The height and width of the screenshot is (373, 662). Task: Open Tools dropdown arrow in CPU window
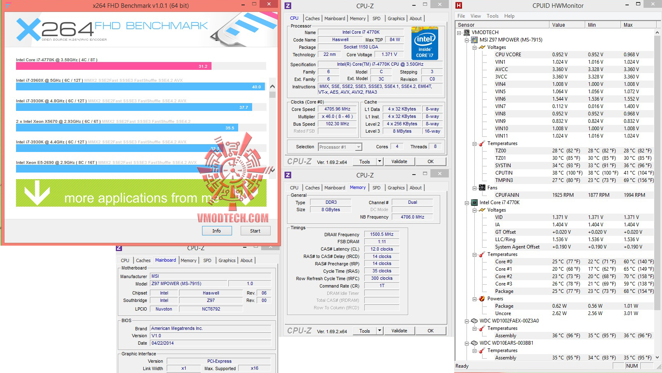click(x=379, y=161)
